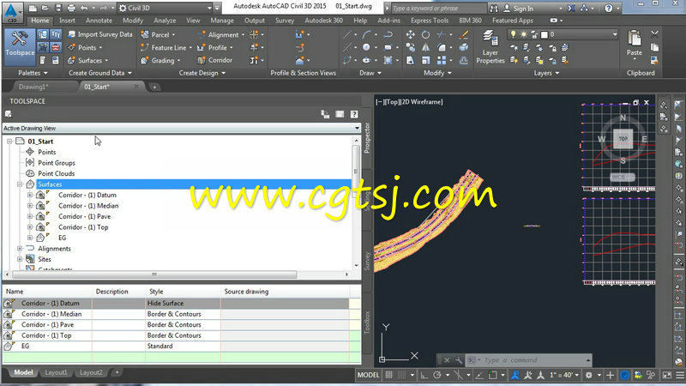This screenshot has width=686, height=386.
Task: Open the layer name dropdown
Action: [x=615, y=34]
